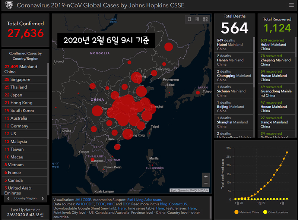Select 1 deaths Beijing entry

click(x=234, y=107)
